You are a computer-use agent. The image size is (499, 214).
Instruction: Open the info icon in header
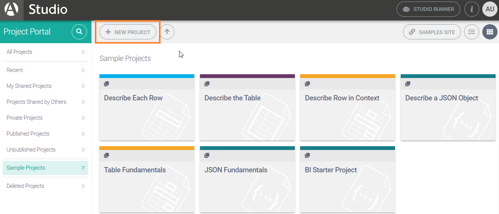[x=472, y=9]
